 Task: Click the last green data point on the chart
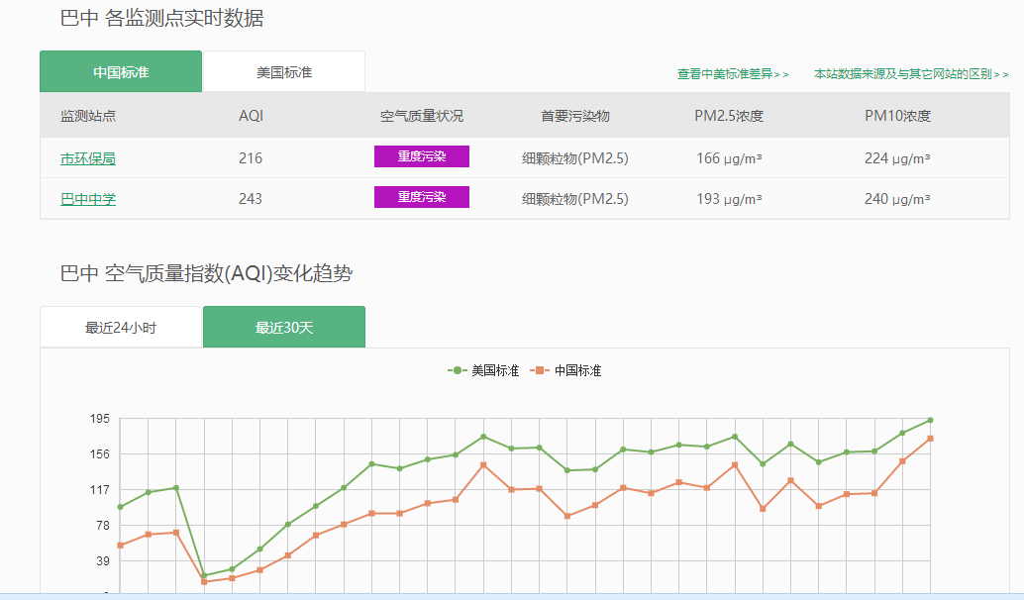[x=930, y=420]
